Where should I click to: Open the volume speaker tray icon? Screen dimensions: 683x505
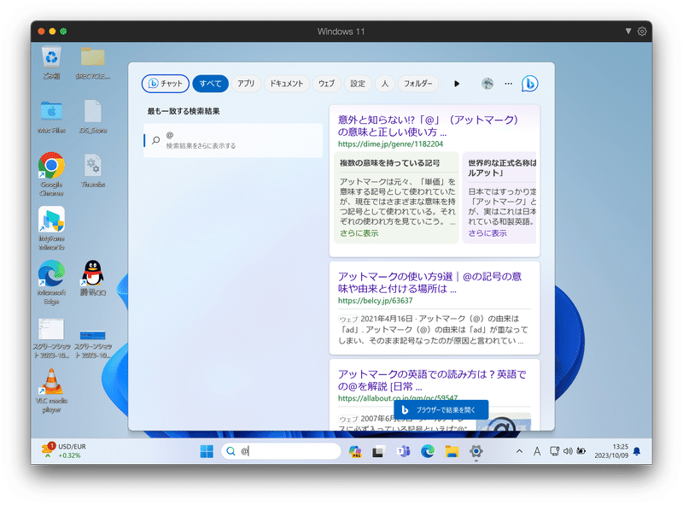pos(568,451)
